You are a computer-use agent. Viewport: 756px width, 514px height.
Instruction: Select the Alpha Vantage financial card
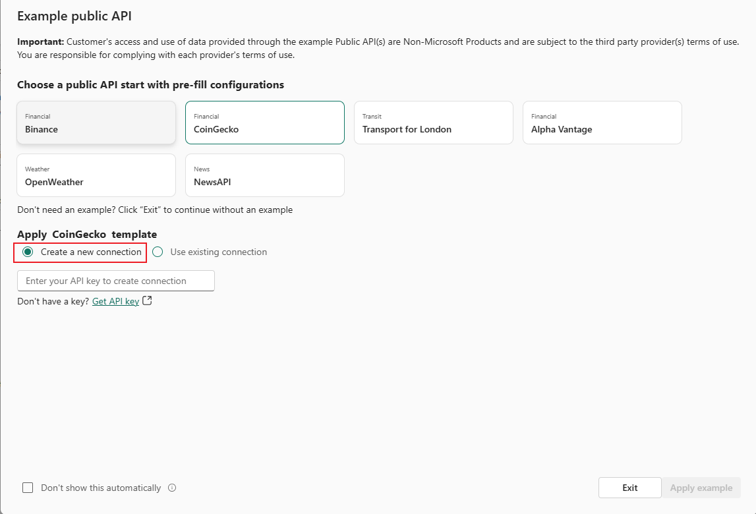pos(602,123)
